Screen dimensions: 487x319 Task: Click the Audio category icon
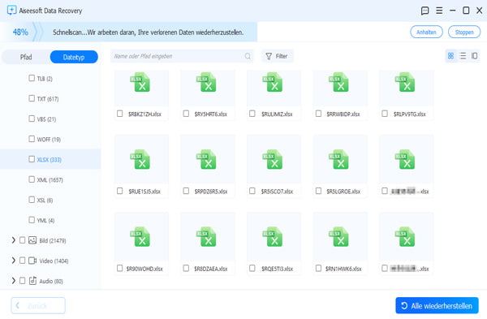coord(32,281)
